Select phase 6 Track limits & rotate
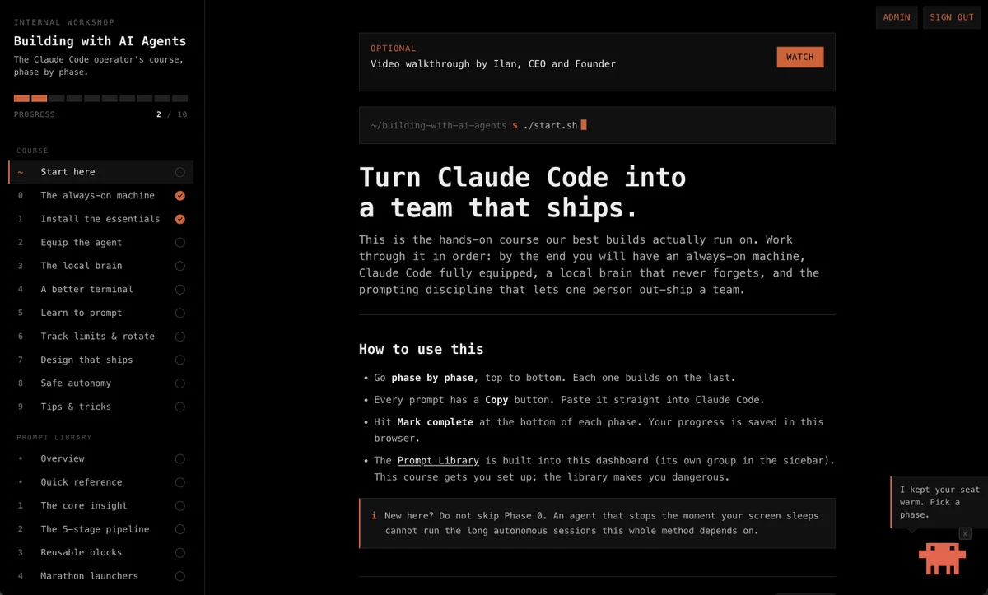The height and width of the screenshot is (595, 988). pos(101,337)
